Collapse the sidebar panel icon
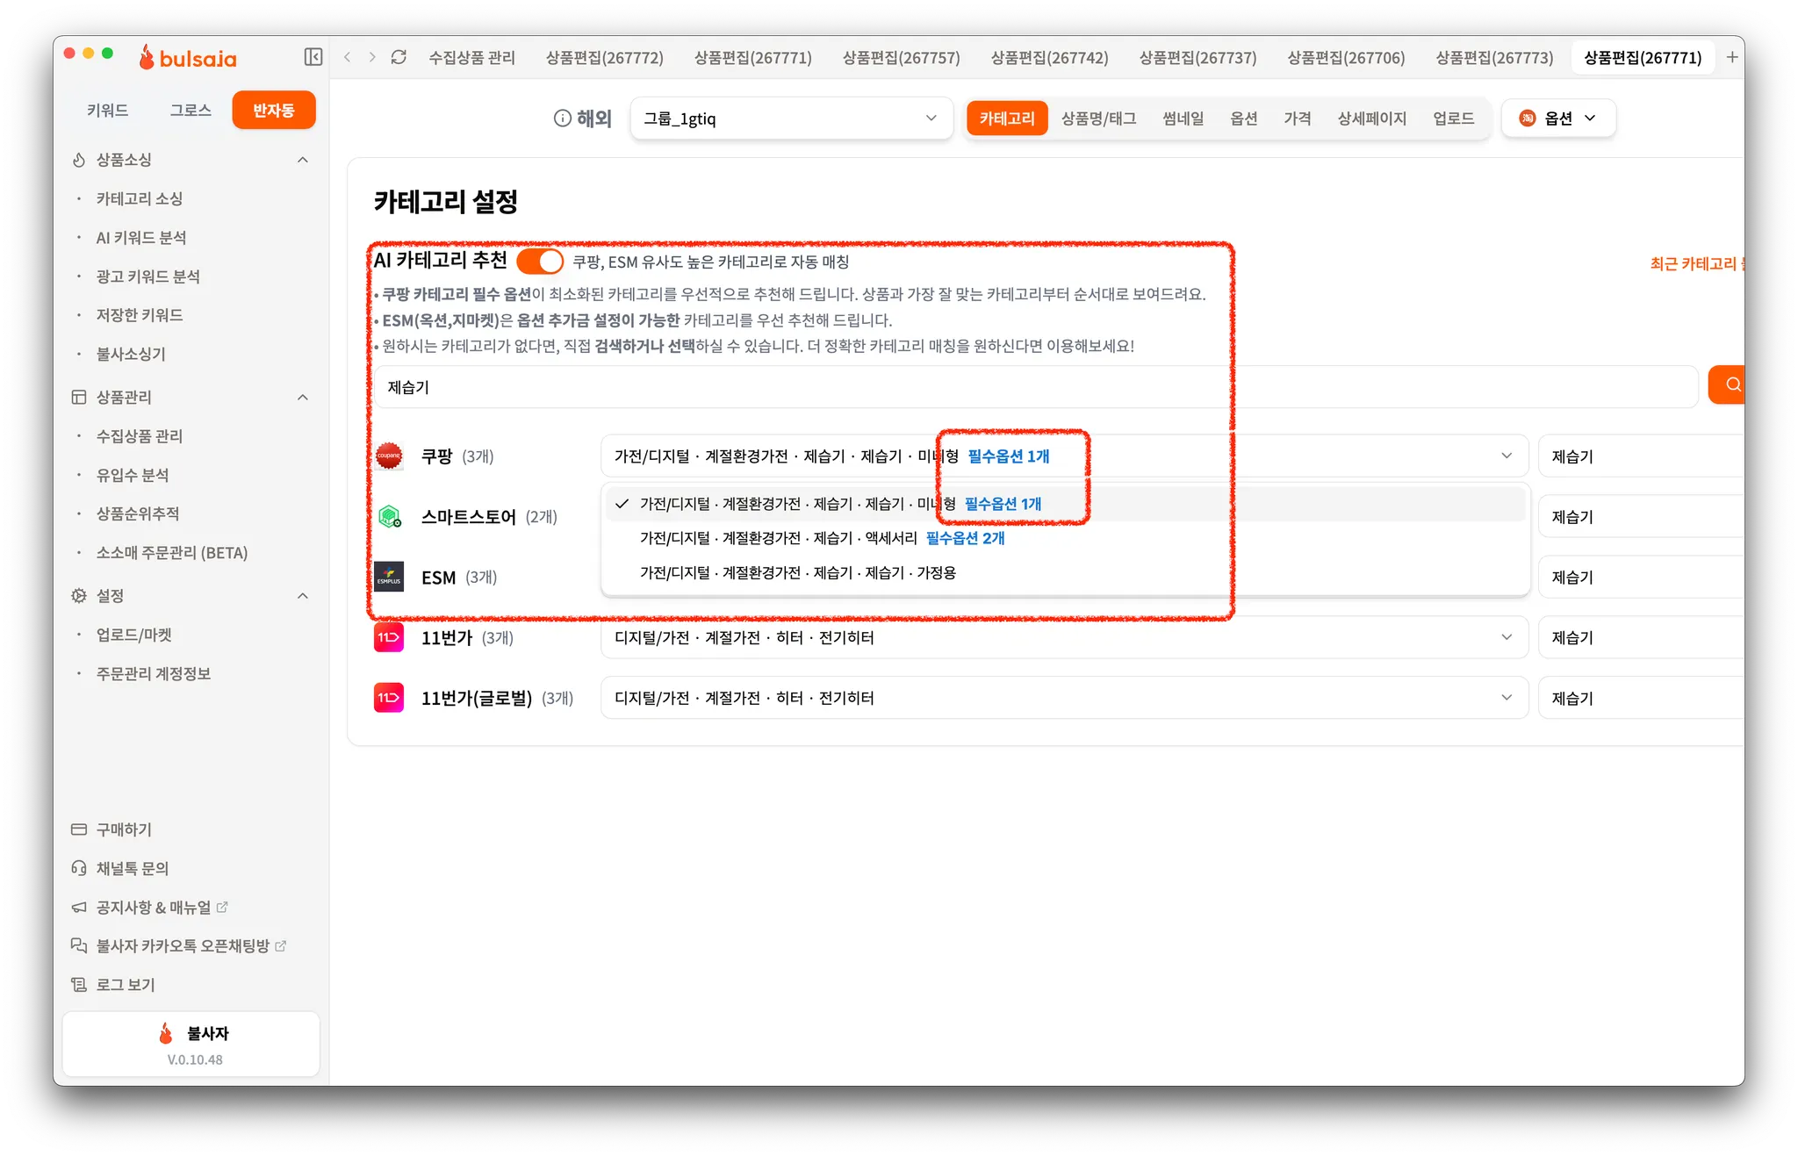 pyautogui.click(x=313, y=57)
